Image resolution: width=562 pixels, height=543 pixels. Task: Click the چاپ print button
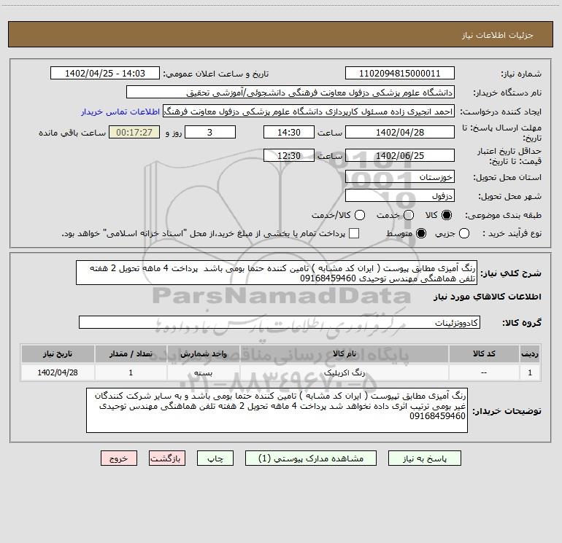click(x=215, y=458)
